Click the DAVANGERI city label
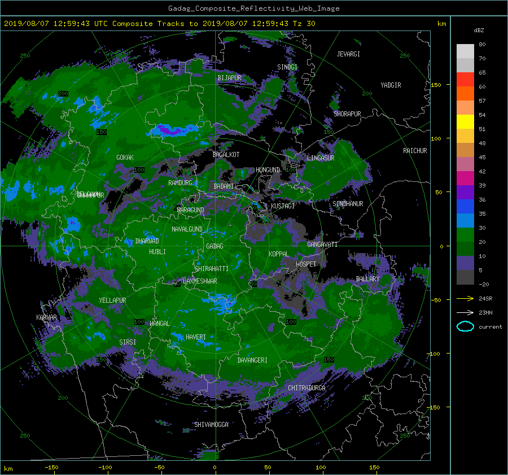The height and width of the screenshot is (475, 508). tap(252, 360)
